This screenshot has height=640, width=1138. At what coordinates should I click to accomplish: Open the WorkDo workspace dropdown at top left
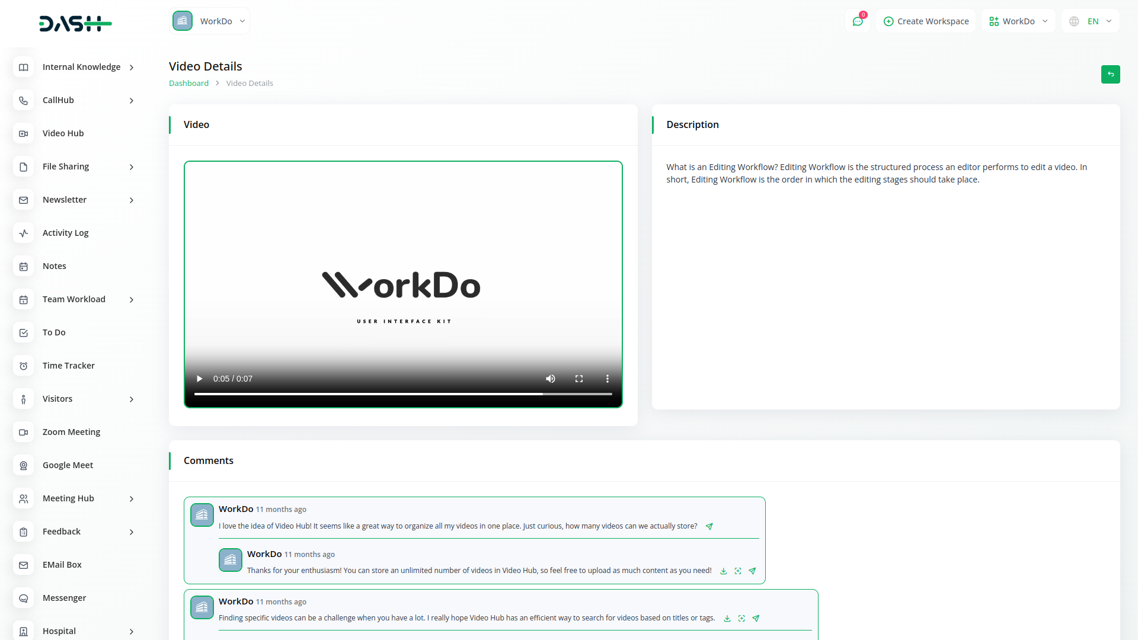point(210,21)
